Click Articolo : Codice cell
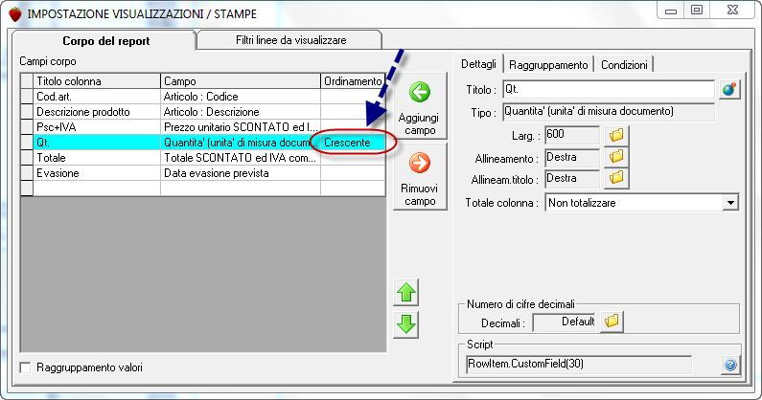Screen dimensions: 762x400 (240, 97)
